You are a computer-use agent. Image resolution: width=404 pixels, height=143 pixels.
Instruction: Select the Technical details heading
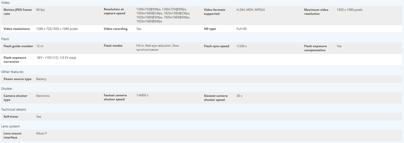14,109
